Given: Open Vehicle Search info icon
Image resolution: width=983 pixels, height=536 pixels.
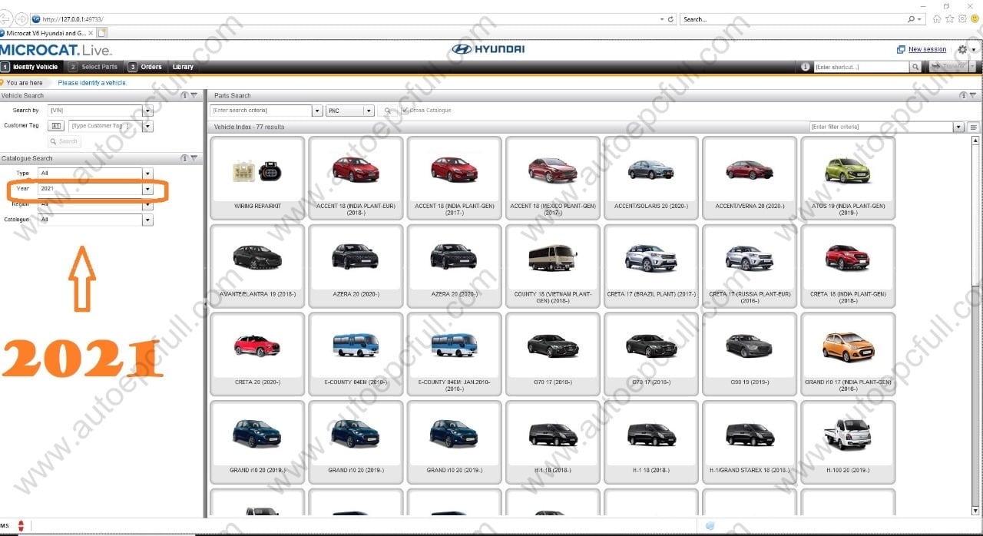Looking at the screenshot, I should click(x=184, y=95).
